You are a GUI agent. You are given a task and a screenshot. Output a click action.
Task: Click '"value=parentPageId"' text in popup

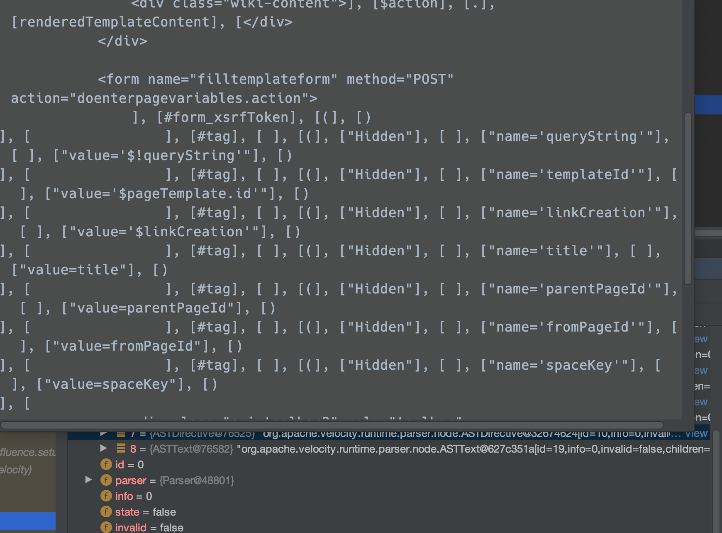[152, 308]
